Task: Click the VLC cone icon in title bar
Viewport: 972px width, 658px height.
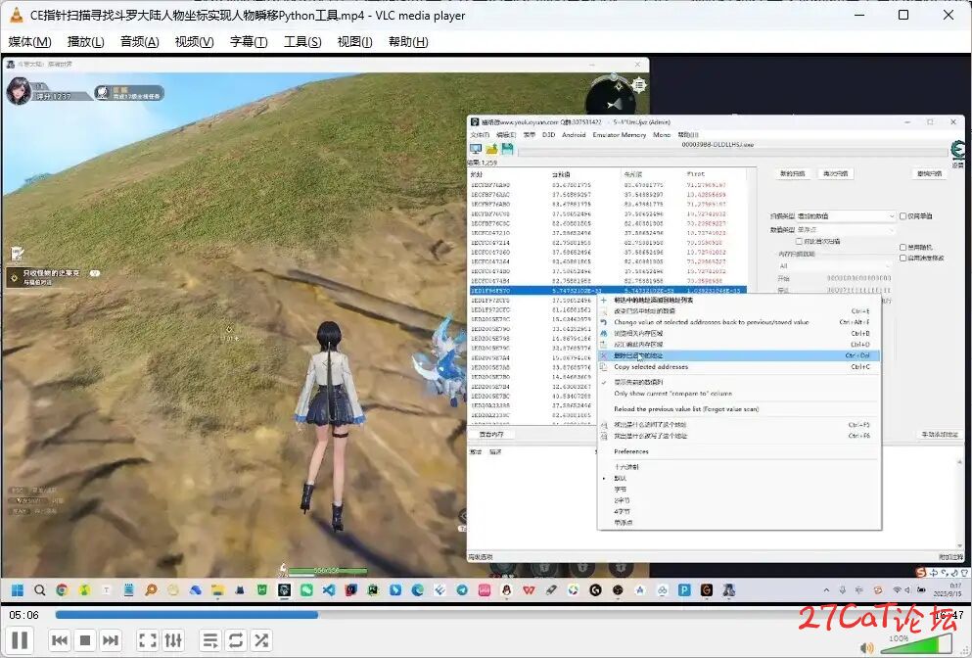Action: coord(17,15)
